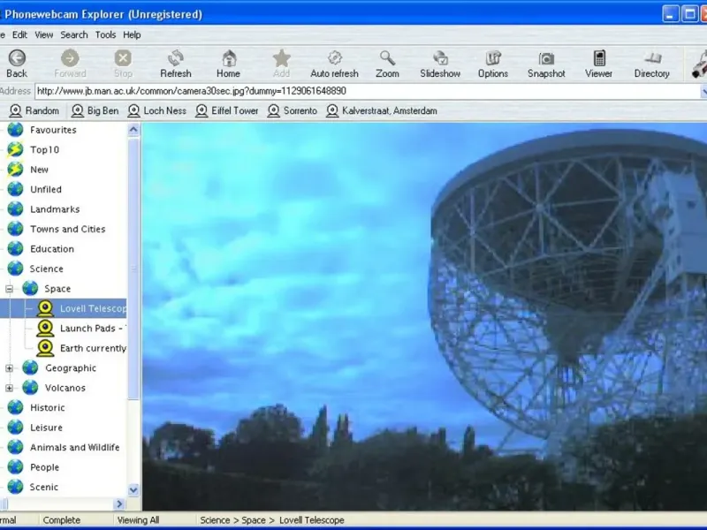Expand the Volcanos tree node
Image resolution: width=707 pixels, height=530 pixels.
tap(10, 388)
